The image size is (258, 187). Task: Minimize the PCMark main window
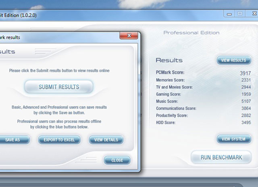[229, 14]
